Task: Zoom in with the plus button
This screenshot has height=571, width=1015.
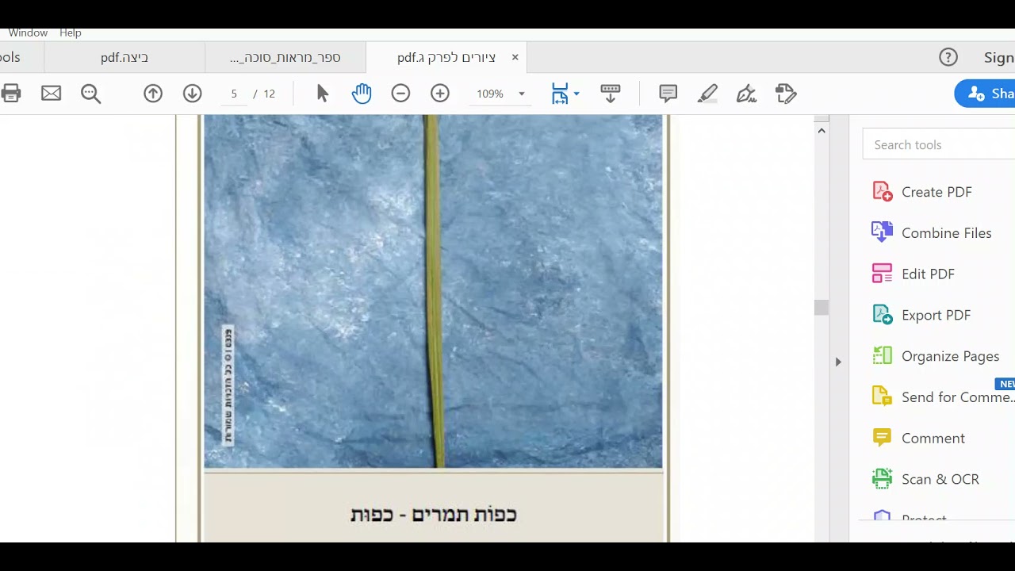Action: (440, 94)
